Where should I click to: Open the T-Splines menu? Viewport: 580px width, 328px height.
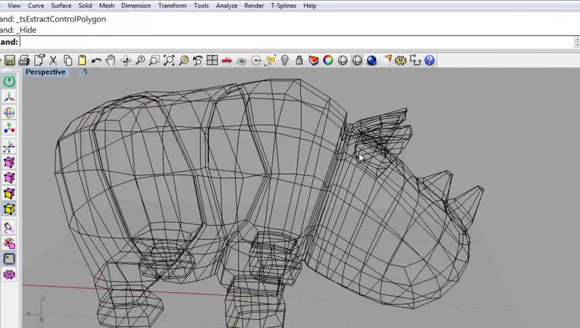284,5
